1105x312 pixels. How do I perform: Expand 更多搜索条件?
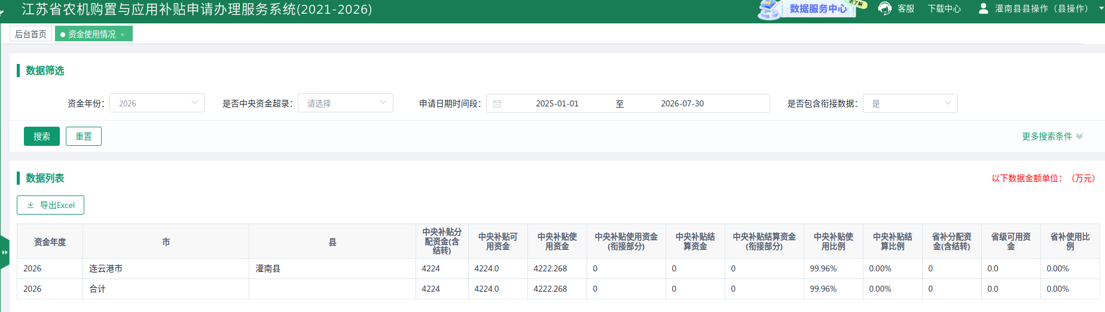[x=1052, y=136]
